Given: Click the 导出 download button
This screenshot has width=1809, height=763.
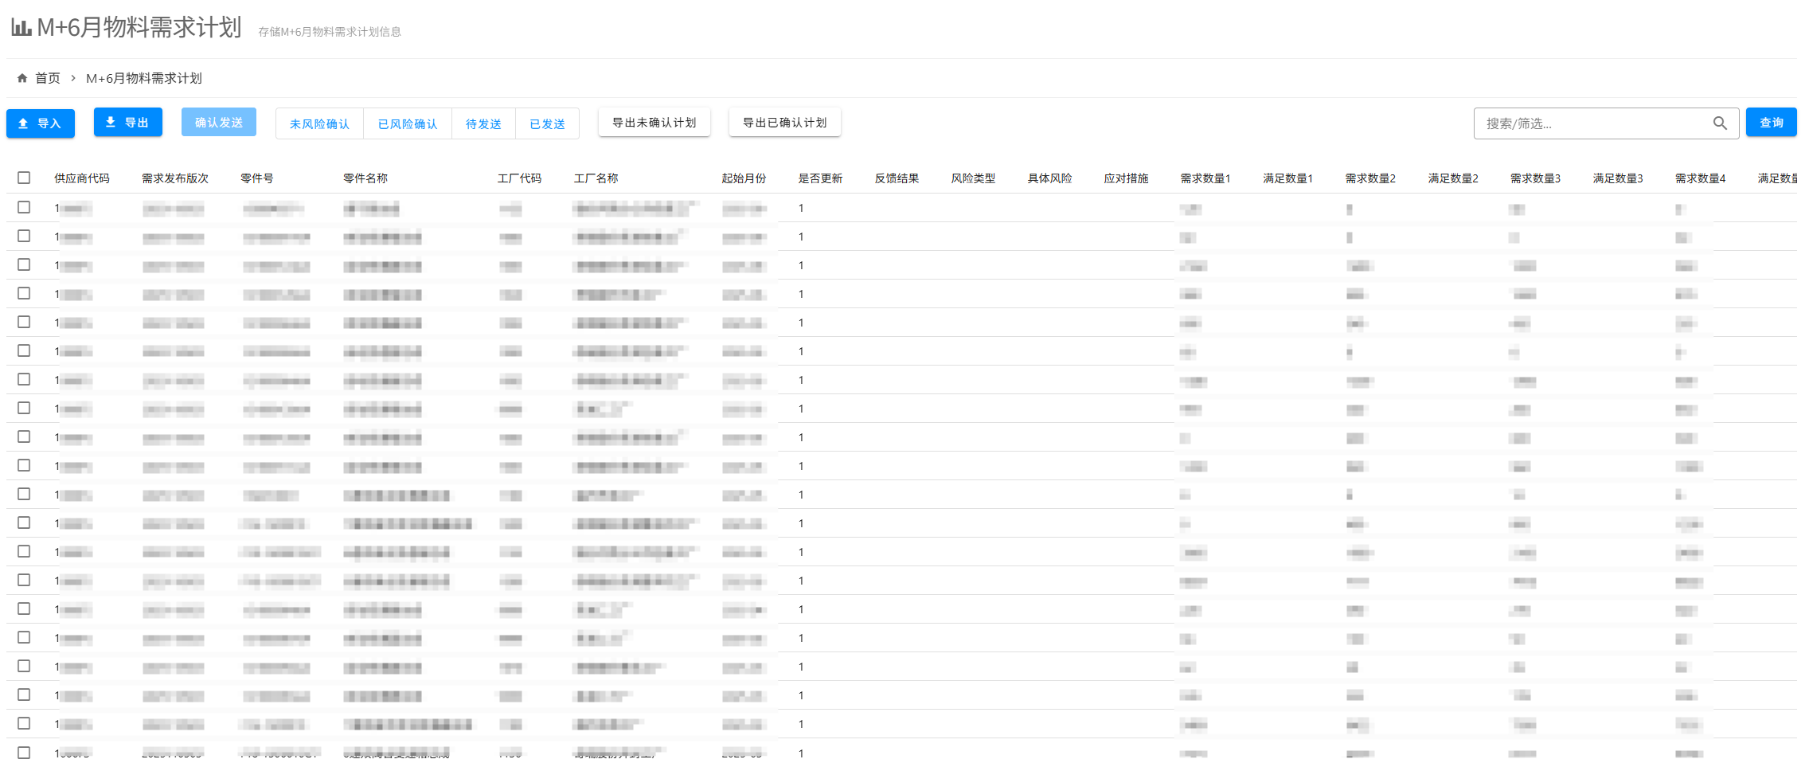Looking at the screenshot, I should pos(128,123).
